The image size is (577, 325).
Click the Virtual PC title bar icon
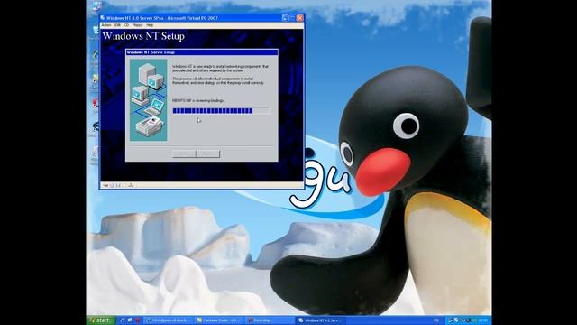(103, 18)
